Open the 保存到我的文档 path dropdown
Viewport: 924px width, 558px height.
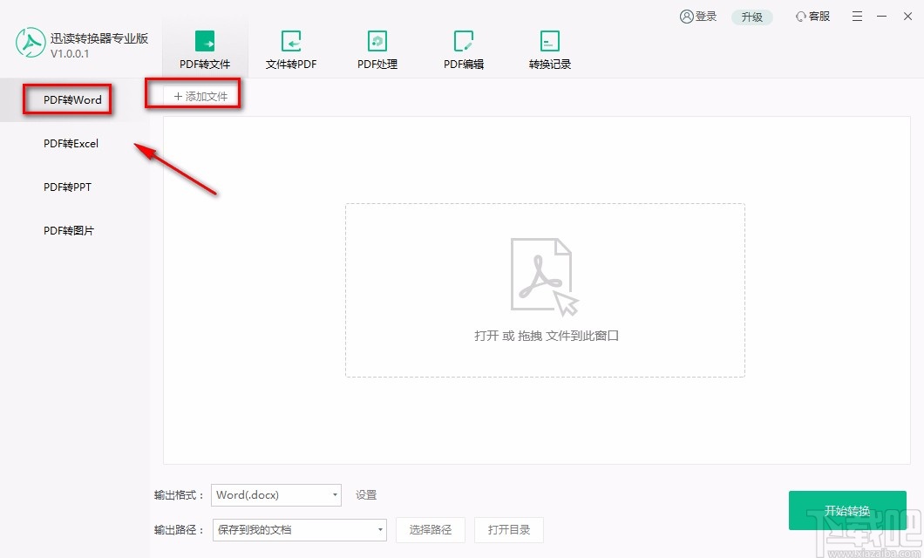[x=300, y=529]
